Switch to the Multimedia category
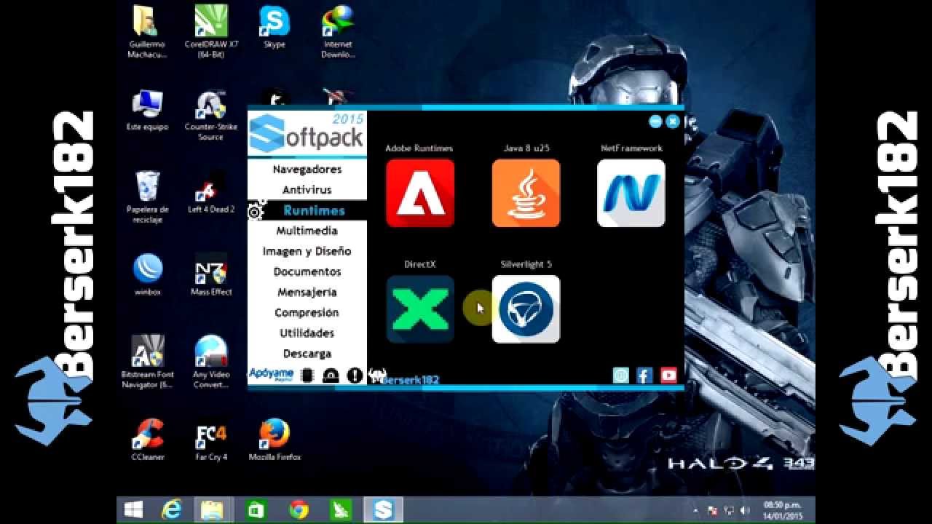932x524 pixels. [x=307, y=231]
